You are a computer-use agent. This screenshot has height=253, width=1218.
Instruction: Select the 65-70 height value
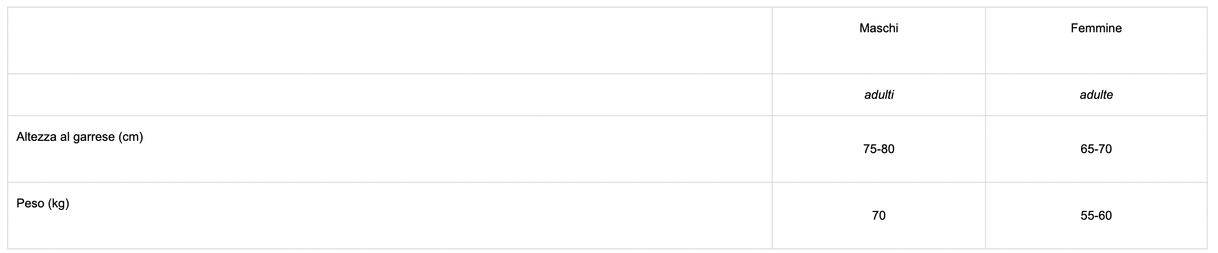pos(1096,149)
